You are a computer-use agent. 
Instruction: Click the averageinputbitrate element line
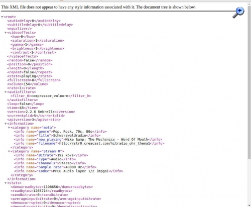(x=56, y=199)
